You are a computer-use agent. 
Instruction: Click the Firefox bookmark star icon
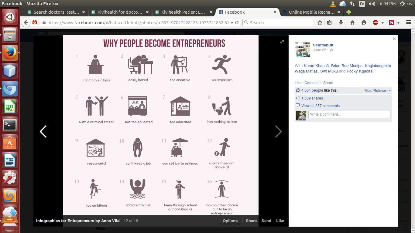coord(320,22)
